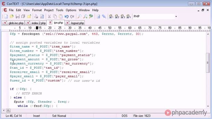Click the ConTEXT logo icon beside File menu

(5, 10)
